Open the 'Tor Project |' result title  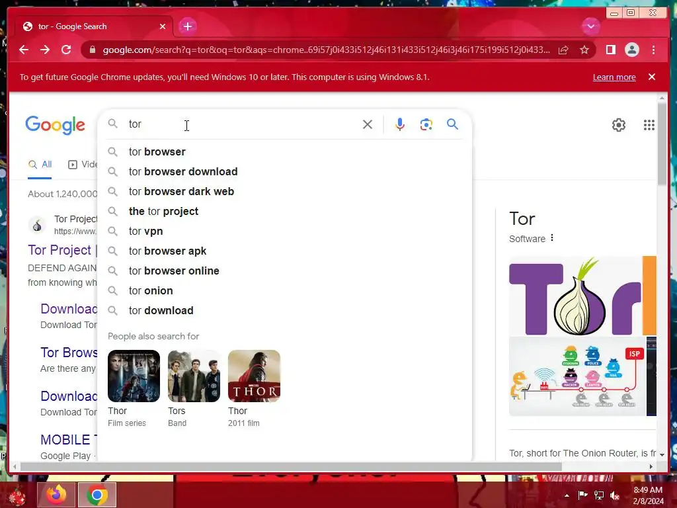coord(63,250)
